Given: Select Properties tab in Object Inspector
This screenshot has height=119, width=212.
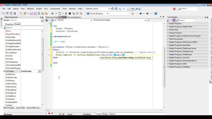Looking at the screenshot, I should pyautogui.click(x=9, y=24).
